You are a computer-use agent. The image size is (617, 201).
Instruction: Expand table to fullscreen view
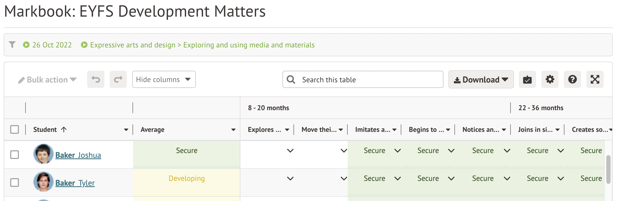(x=595, y=79)
